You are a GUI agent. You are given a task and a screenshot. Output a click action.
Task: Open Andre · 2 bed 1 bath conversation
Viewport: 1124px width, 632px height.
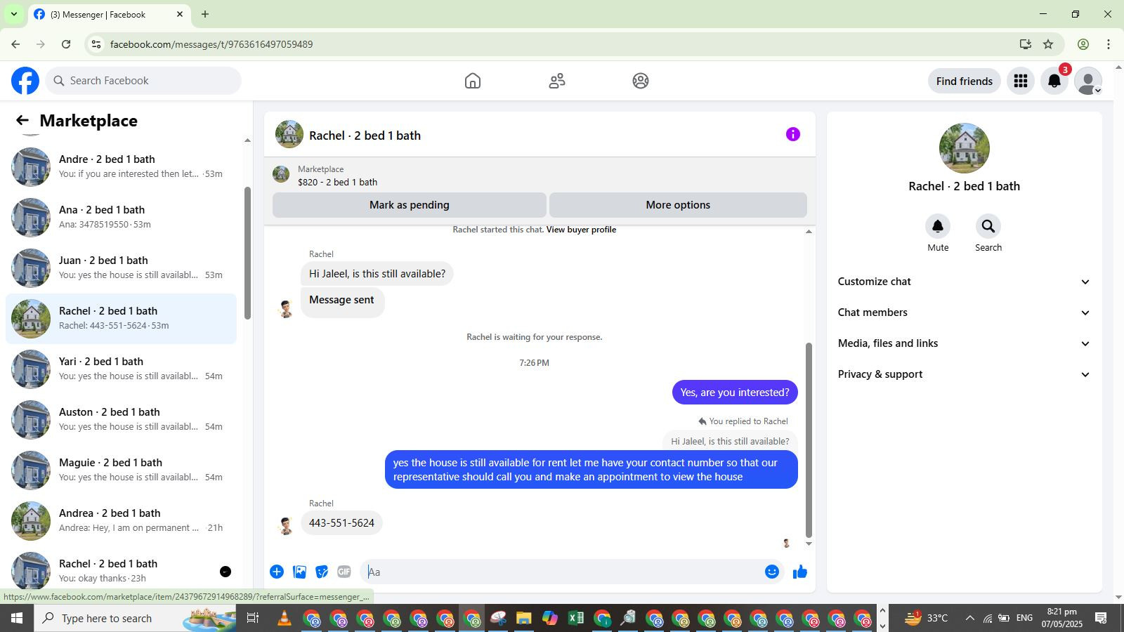[x=121, y=167]
